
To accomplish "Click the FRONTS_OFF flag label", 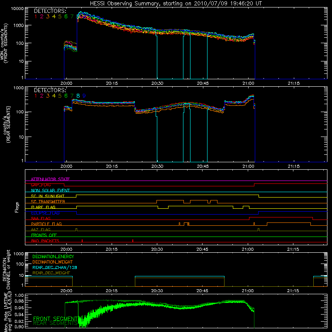I will (x=44, y=235).
